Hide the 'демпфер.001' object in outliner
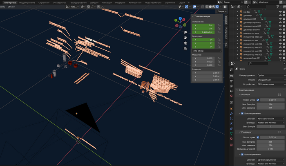The image size is (286, 166). point(280,19)
